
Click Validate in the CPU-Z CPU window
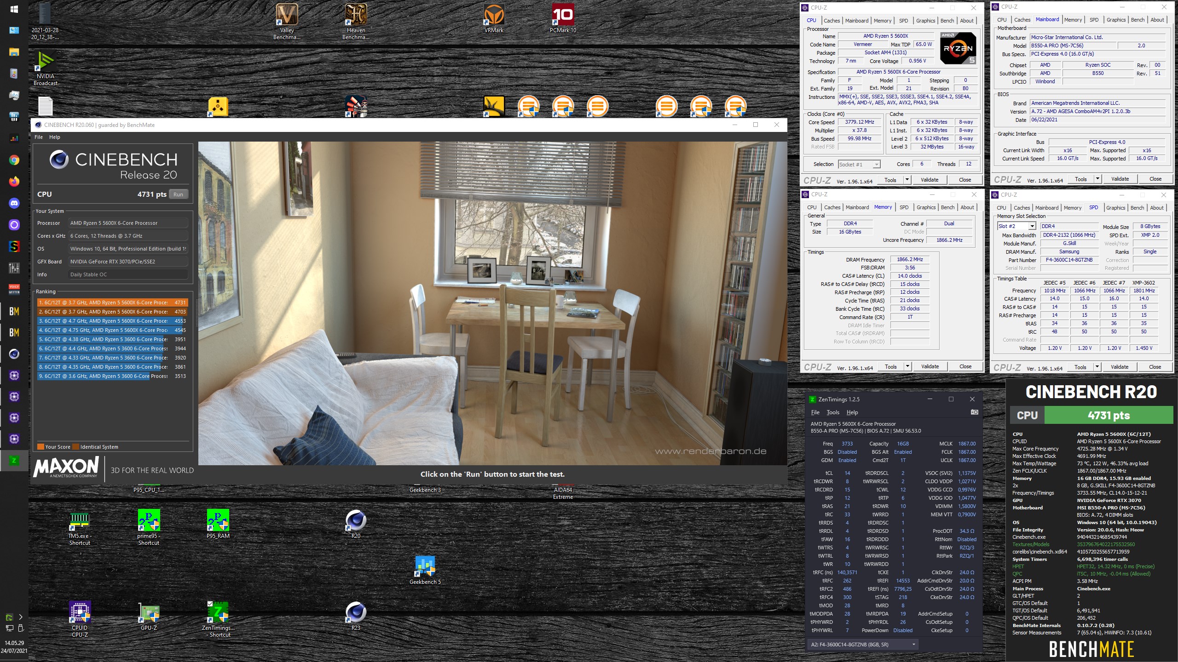point(930,180)
